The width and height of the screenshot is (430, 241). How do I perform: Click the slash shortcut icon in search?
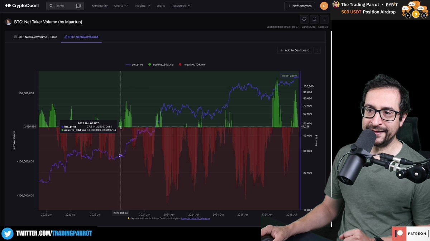[78, 6]
